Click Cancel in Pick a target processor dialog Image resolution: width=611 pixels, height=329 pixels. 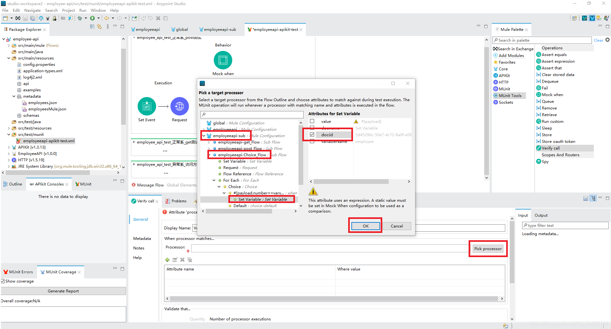[397, 226]
